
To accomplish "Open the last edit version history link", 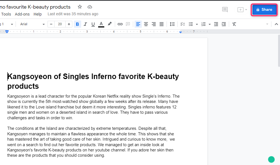I will [x=73, y=14].
